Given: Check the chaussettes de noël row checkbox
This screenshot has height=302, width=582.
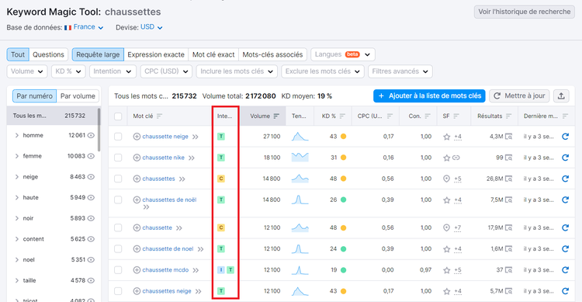Looking at the screenshot, I should [x=118, y=200].
